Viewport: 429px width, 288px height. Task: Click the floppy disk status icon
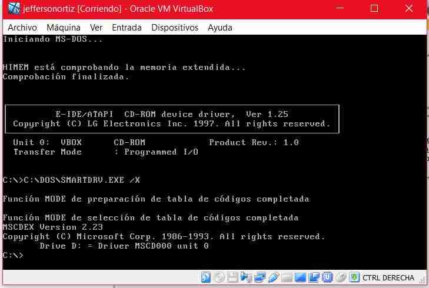point(232,277)
